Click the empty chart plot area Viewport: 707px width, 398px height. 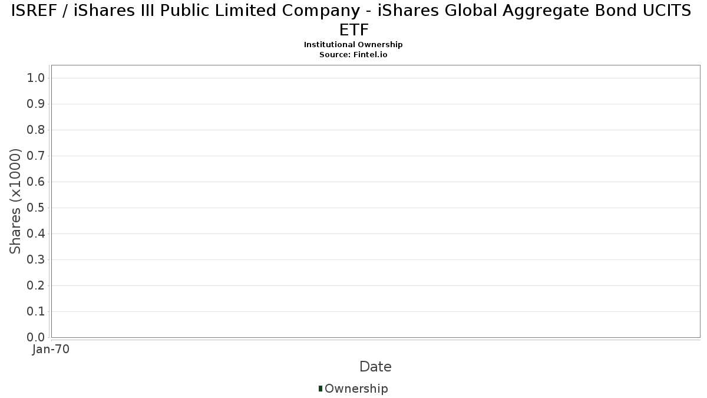point(375,201)
